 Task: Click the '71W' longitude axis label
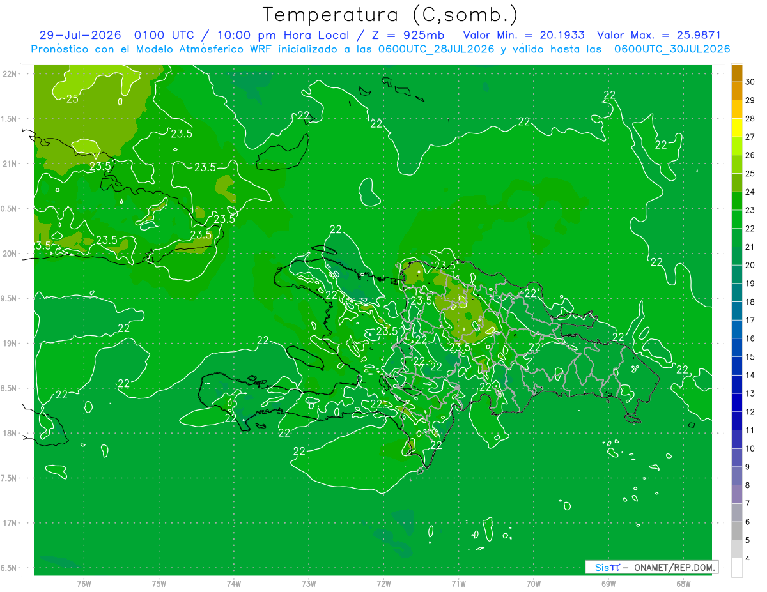coord(458,584)
